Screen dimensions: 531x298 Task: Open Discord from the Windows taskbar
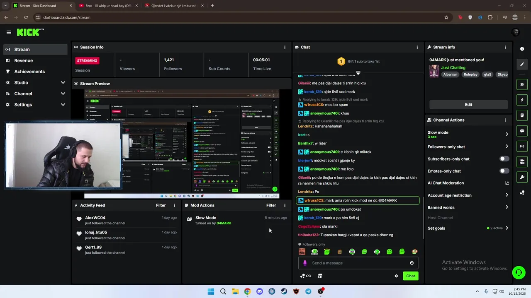click(260, 291)
